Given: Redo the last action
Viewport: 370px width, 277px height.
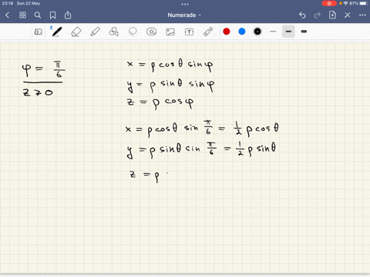Looking at the screenshot, I should click(x=318, y=15).
